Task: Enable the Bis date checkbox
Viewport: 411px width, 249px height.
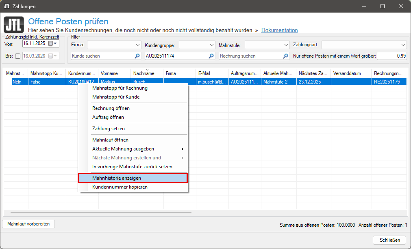Action: pos(17,56)
